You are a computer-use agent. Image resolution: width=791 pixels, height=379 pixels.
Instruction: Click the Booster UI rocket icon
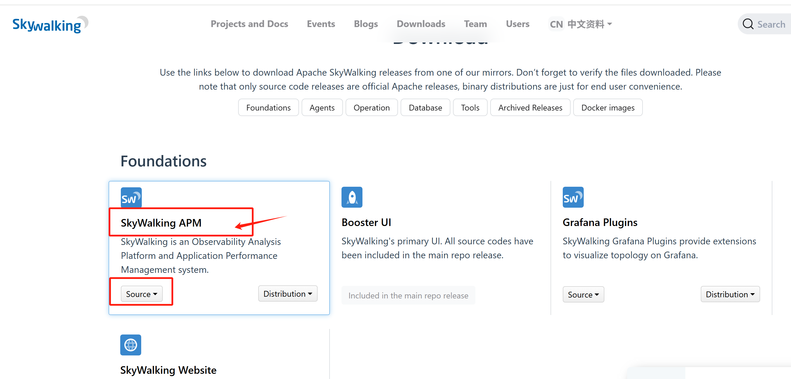[352, 197]
